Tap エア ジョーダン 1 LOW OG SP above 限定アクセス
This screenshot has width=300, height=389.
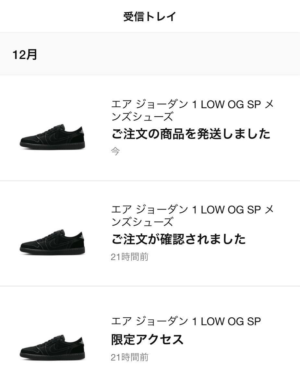pos(186,321)
